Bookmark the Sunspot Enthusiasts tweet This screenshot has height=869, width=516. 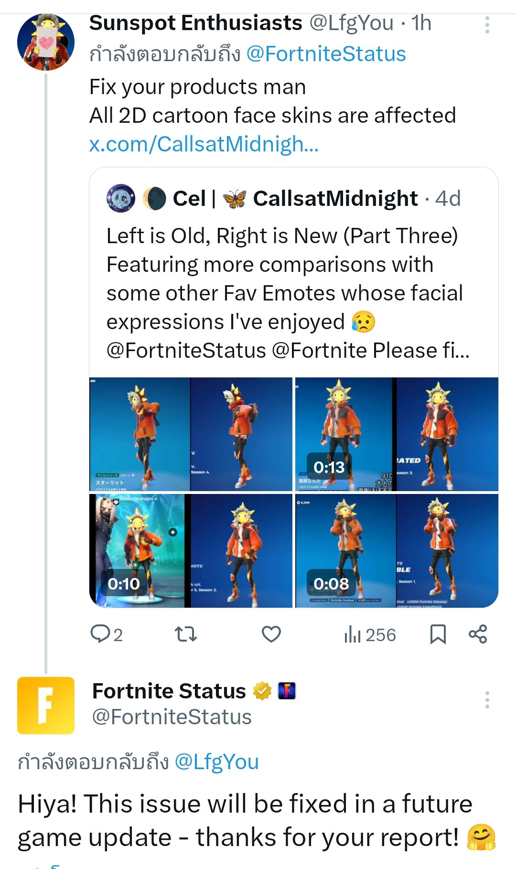click(x=438, y=634)
